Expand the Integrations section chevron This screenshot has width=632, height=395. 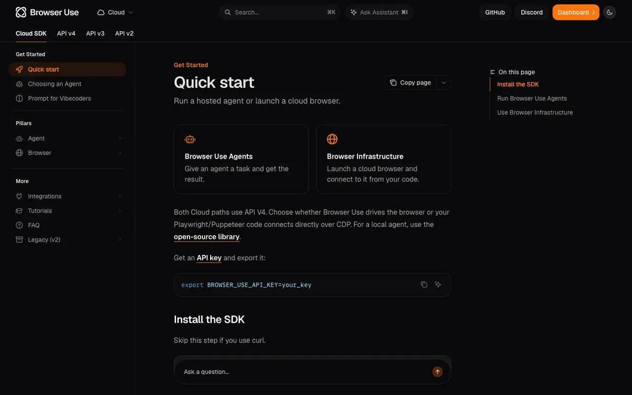tap(120, 196)
